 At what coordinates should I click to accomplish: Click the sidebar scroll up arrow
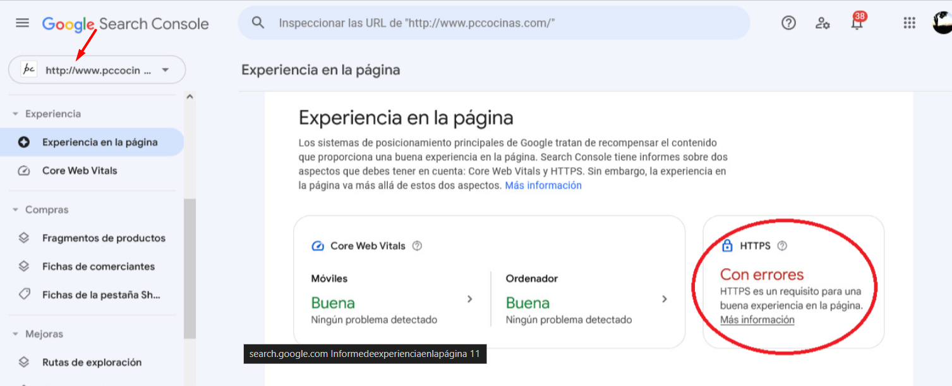click(190, 97)
